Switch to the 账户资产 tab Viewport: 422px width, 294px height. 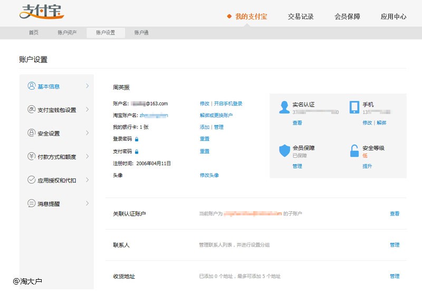(x=67, y=33)
